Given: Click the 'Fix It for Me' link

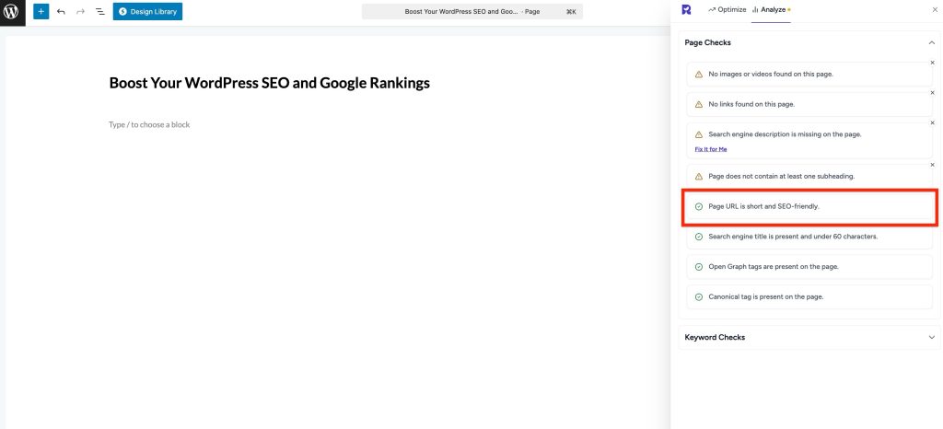Looking at the screenshot, I should click(x=710, y=148).
